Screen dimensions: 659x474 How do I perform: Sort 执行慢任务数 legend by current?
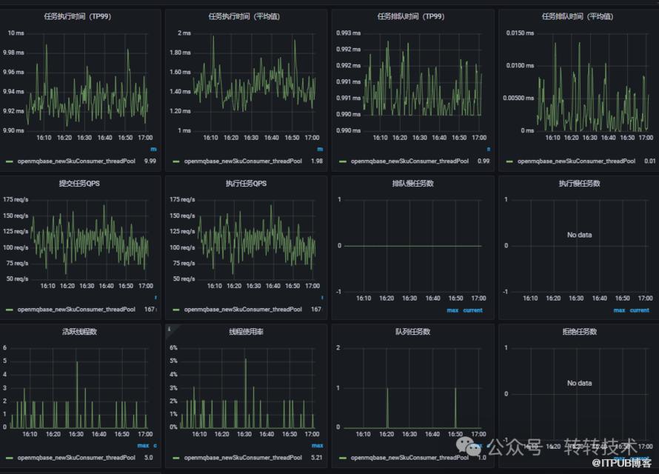(x=640, y=310)
